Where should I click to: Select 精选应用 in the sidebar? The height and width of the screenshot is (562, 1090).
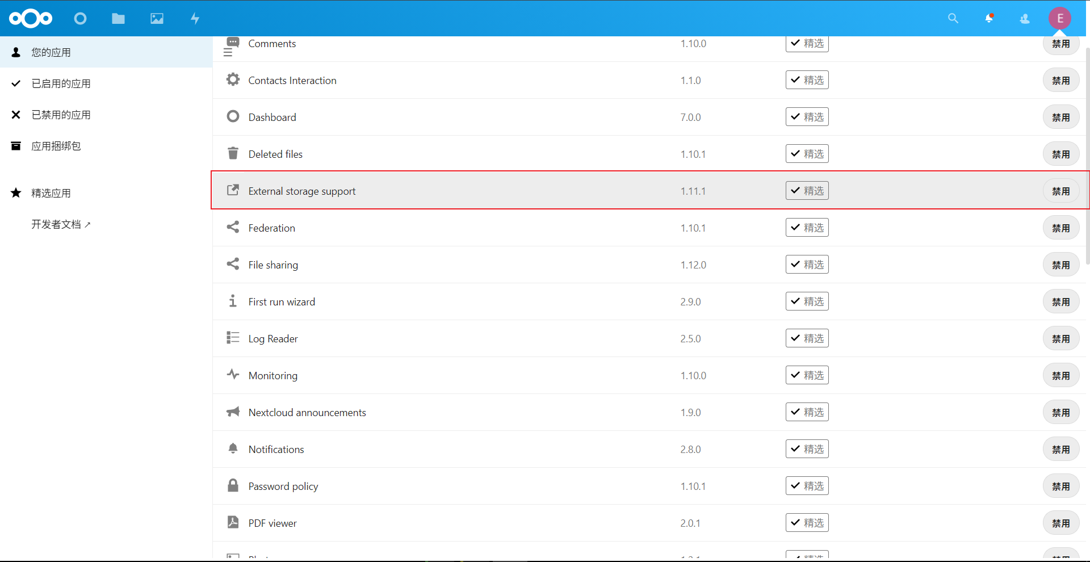pyautogui.click(x=106, y=193)
